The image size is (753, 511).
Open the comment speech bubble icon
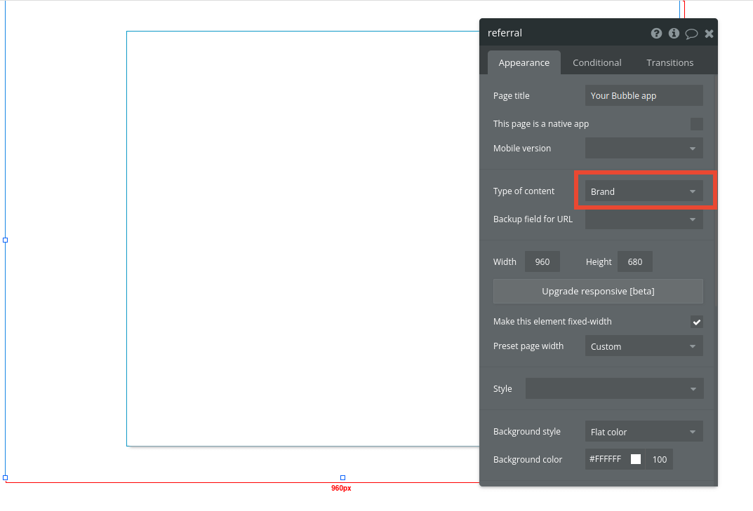pos(691,33)
